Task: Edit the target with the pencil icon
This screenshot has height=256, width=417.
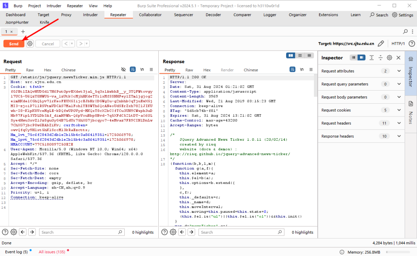Action: (x=381, y=44)
